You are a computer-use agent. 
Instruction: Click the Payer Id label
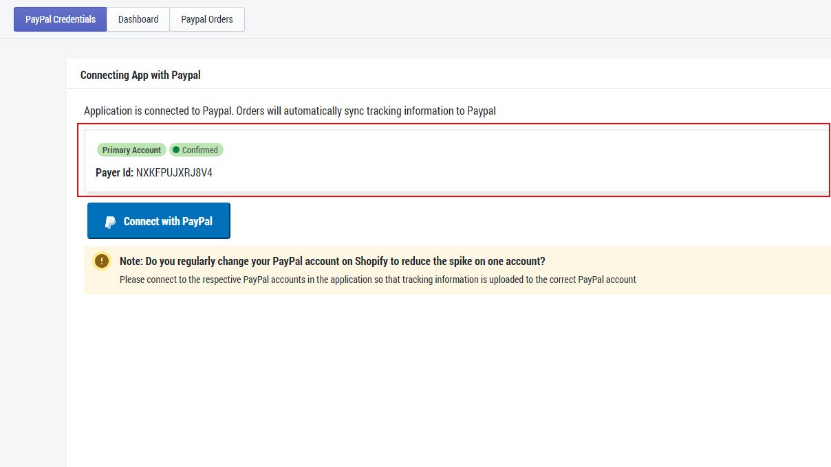coord(114,173)
